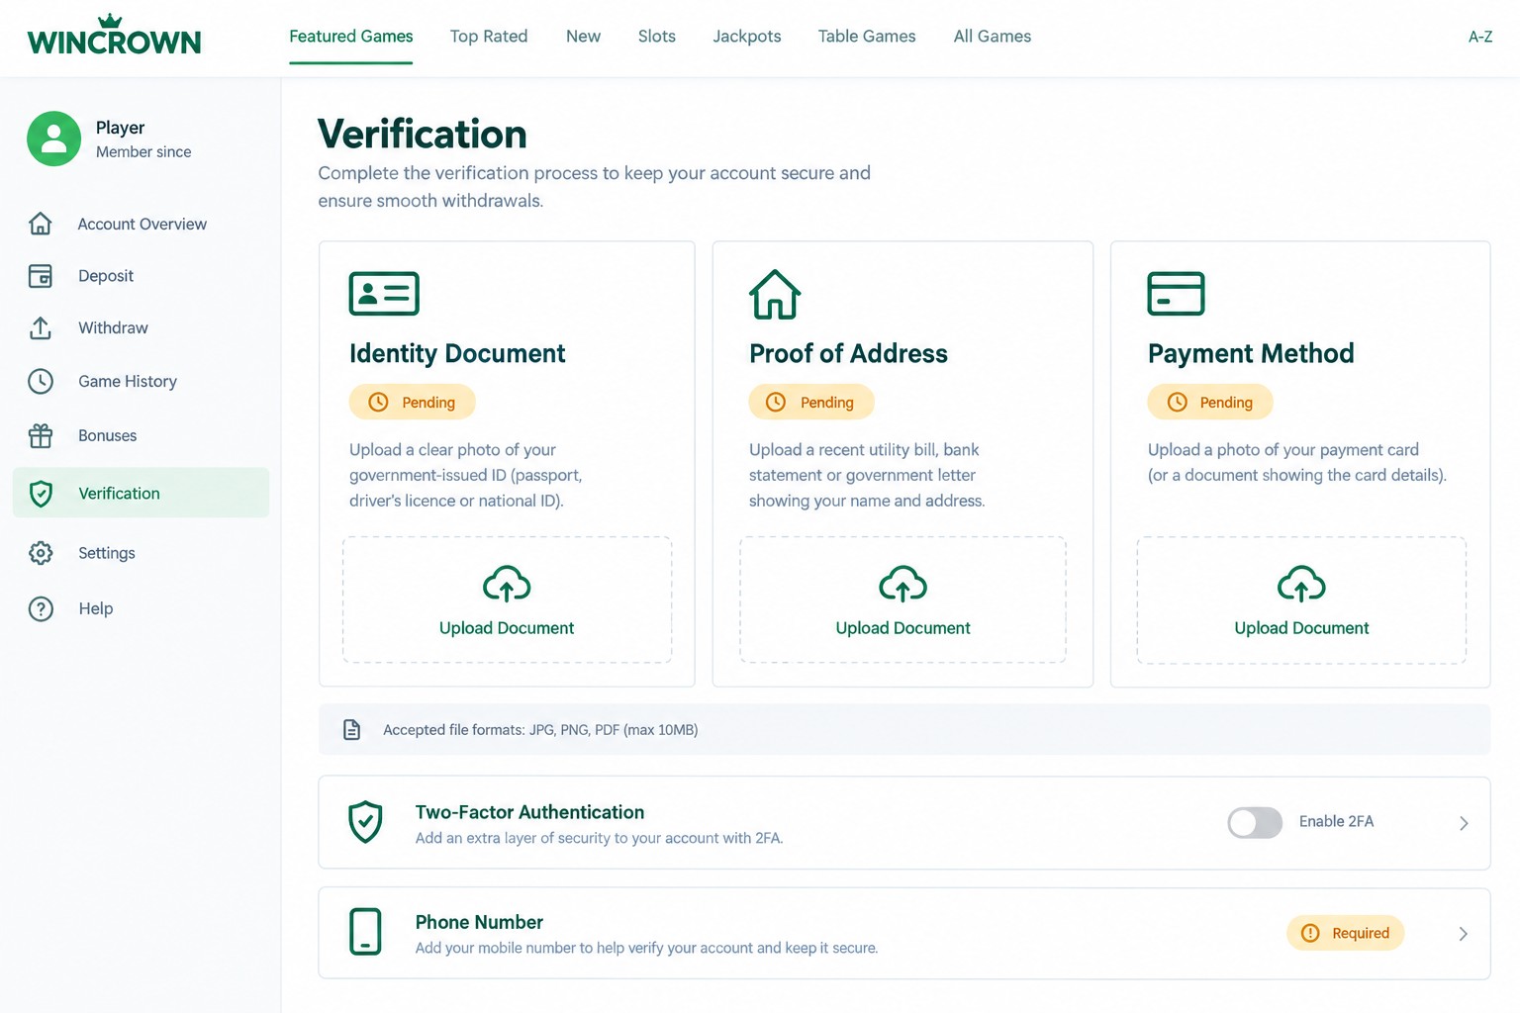
Task: Click the Phone Number mobile icon
Action: click(365, 932)
